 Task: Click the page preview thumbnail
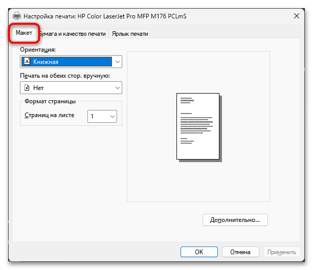(199, 127)
